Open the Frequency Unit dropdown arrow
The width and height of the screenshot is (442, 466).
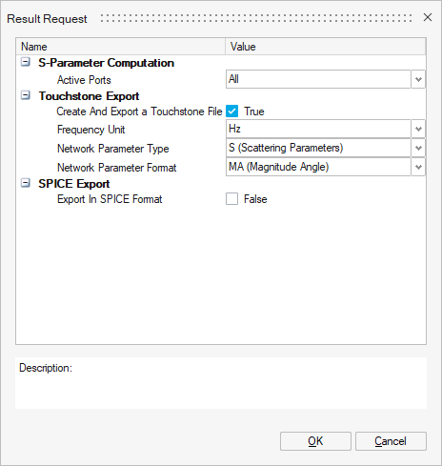tap(418, 129)
